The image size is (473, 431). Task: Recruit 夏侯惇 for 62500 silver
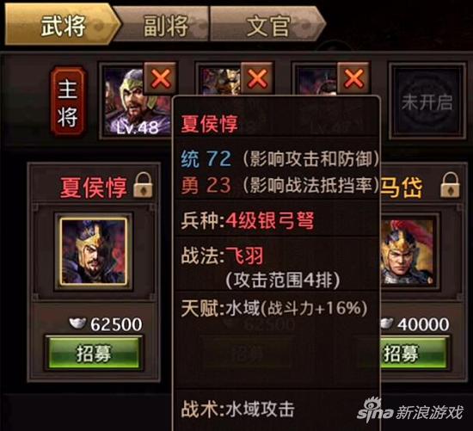[x=93, y=354]
